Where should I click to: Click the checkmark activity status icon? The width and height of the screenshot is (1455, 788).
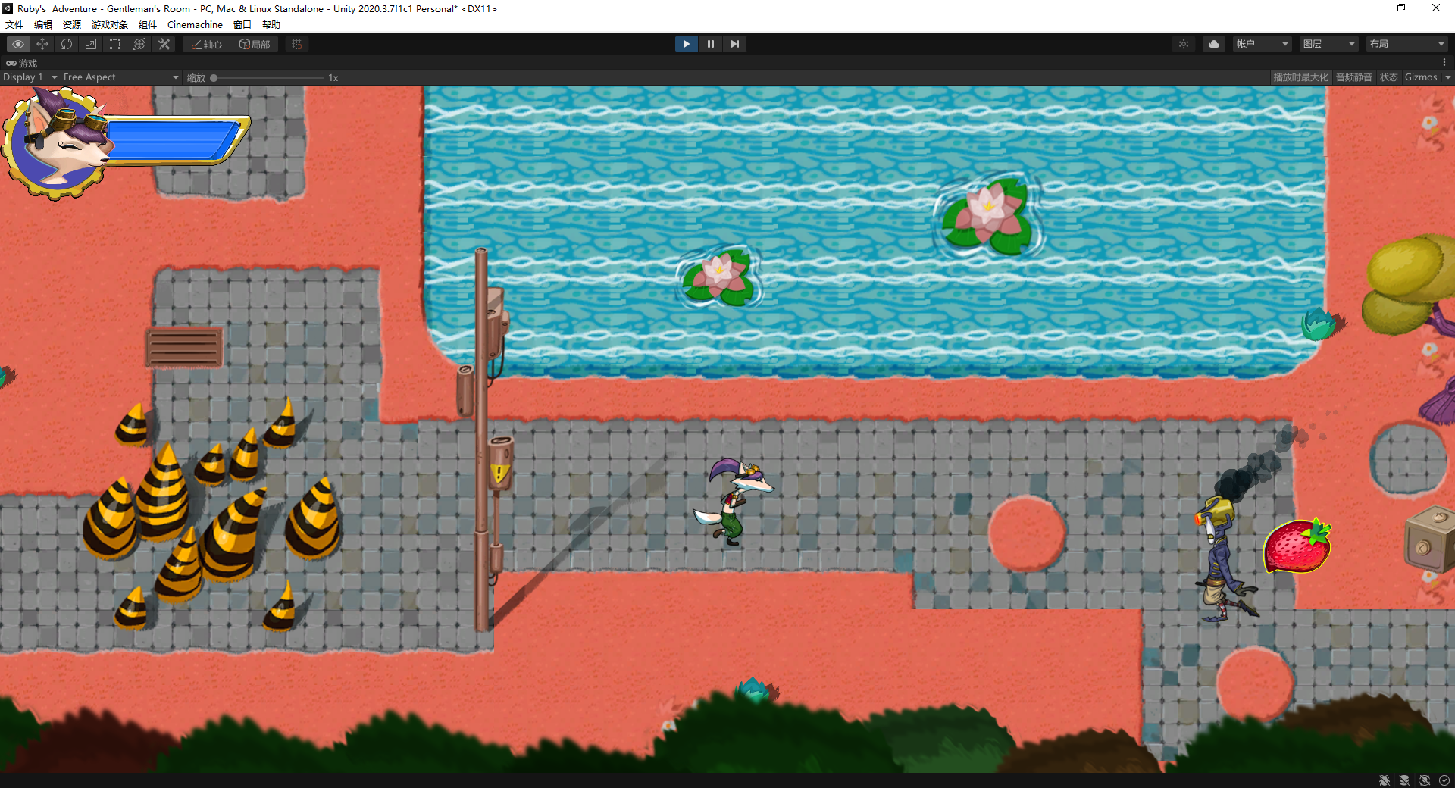tap(1444, 780)
